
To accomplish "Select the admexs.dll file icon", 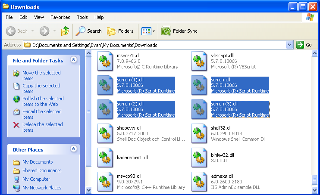I will [199, 182].
